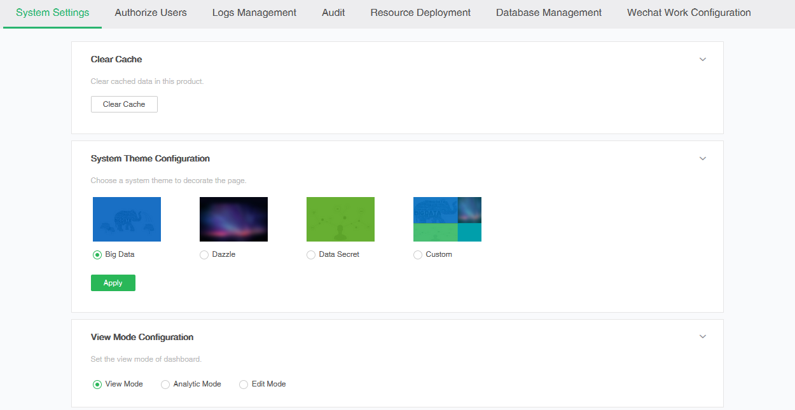Screen dimensions: 795x410
Task: Click the Custom theme preview image
Action: (447, 219)
